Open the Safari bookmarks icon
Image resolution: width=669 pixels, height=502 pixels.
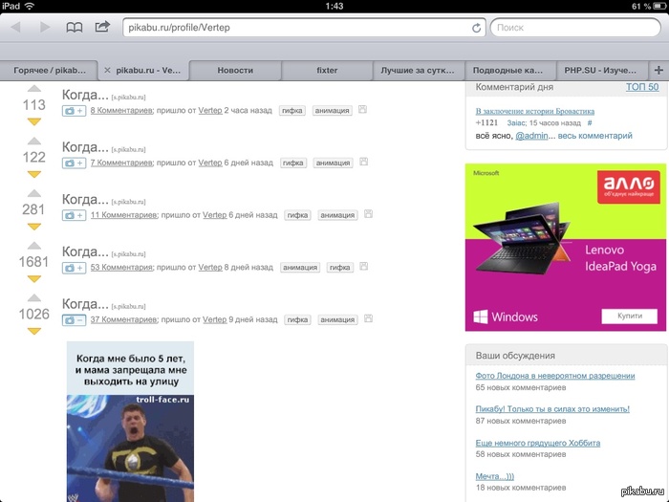point(74,28)
